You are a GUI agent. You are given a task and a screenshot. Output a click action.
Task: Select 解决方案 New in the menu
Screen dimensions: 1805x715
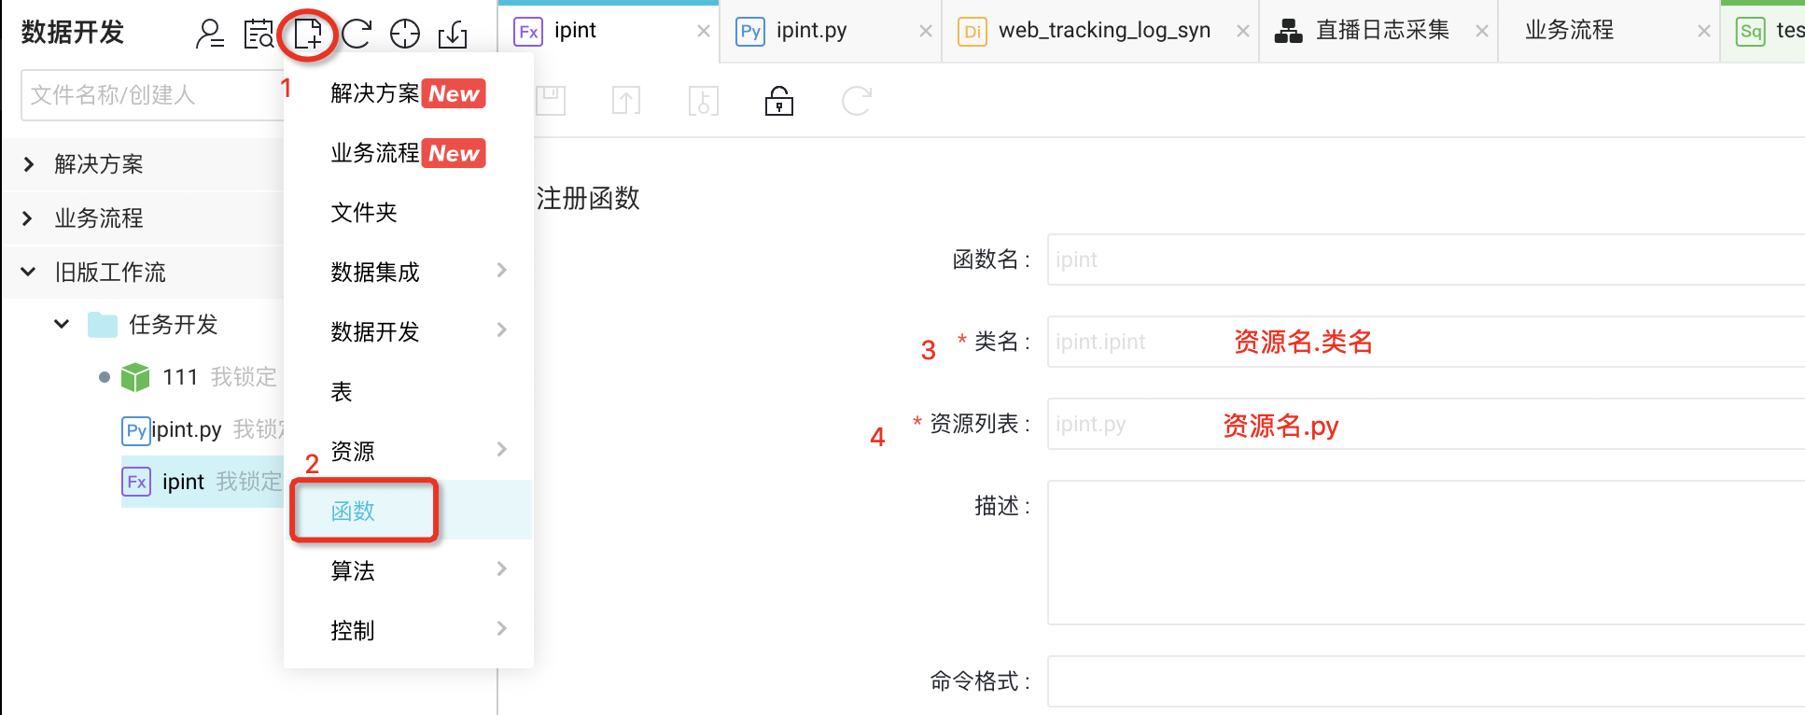pyautogui.click(x=409, y=93)
